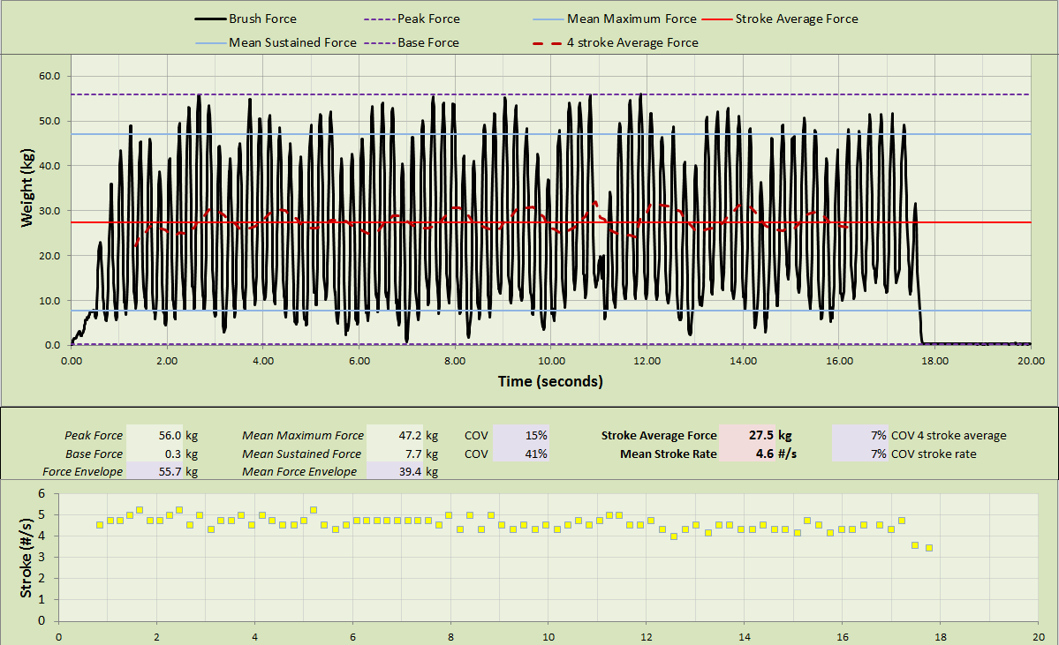Image resolution: width=1059 pixels, height=645 pixels.
Task: Click the Mean Sustained Force legend entry
Action: (x=276, y=42)
